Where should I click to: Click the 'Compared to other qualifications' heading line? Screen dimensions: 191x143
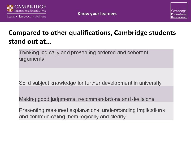92,33
